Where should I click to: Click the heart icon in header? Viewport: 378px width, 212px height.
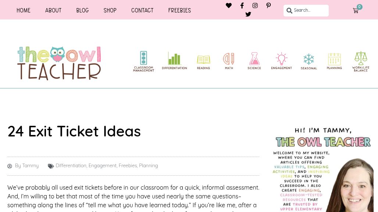(x=229, y=5)
